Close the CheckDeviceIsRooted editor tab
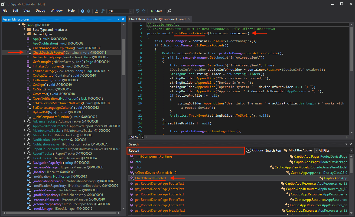The width and height of the screenshot is (355, 217). (x=189, y=19)
